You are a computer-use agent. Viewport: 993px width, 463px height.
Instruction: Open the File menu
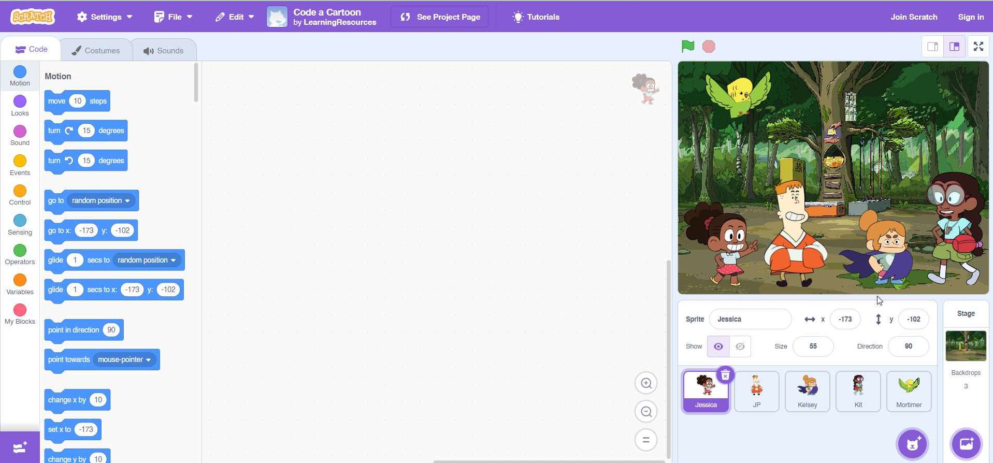click(174, 17)
